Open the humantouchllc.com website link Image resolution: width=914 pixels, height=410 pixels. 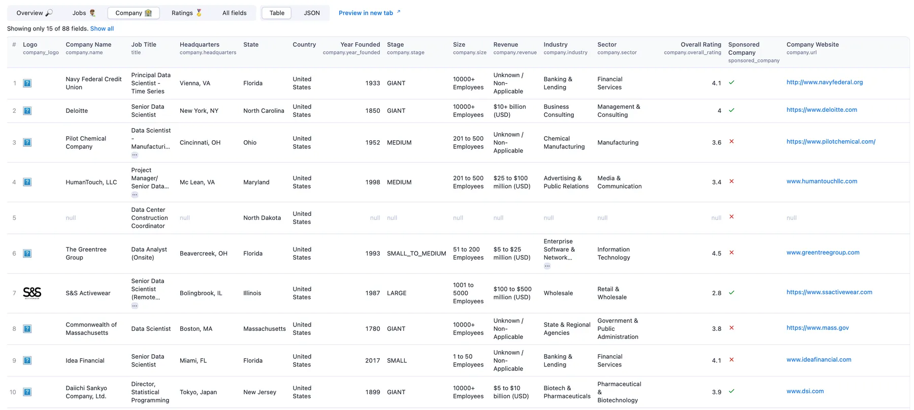click(822, 181)
